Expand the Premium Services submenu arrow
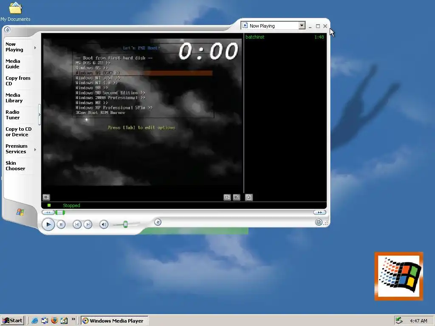435x326 pixels. point(35,150)
